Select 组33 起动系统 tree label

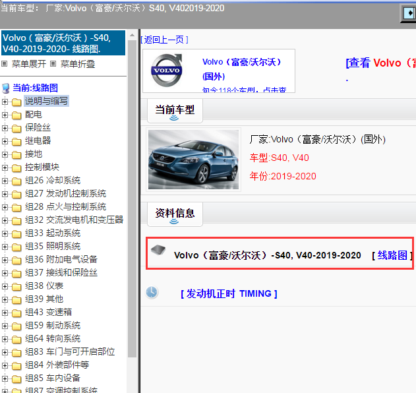click(x=53, y=233)
